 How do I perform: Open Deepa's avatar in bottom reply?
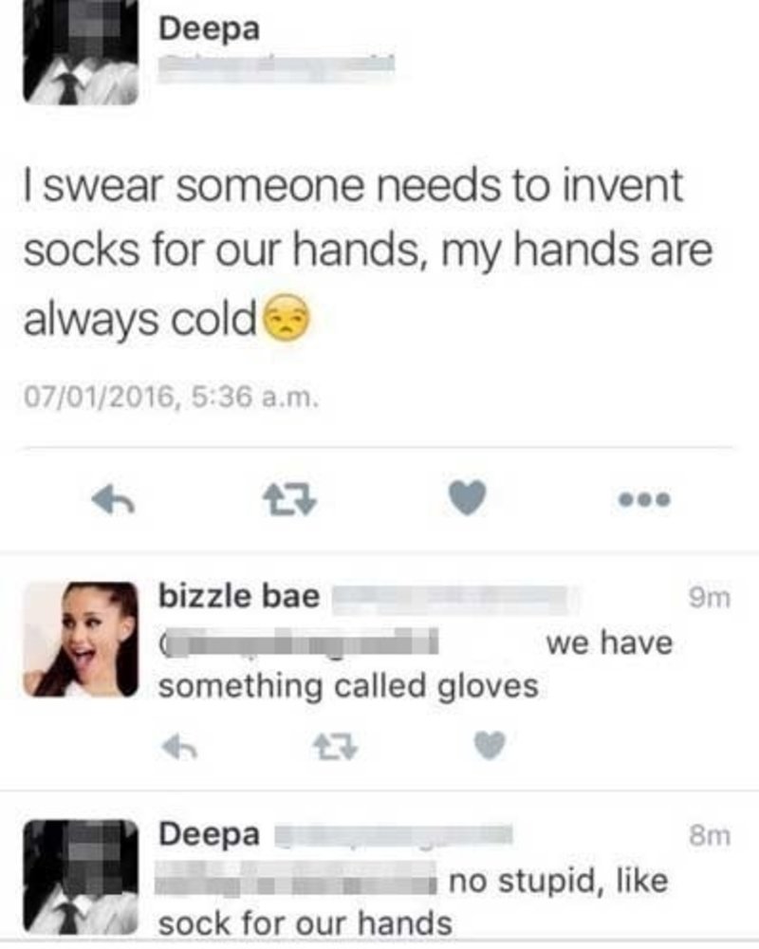click(81, 878)
